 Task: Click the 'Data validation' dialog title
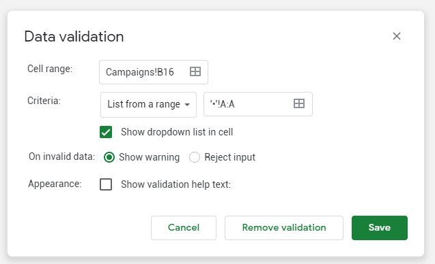74,37
